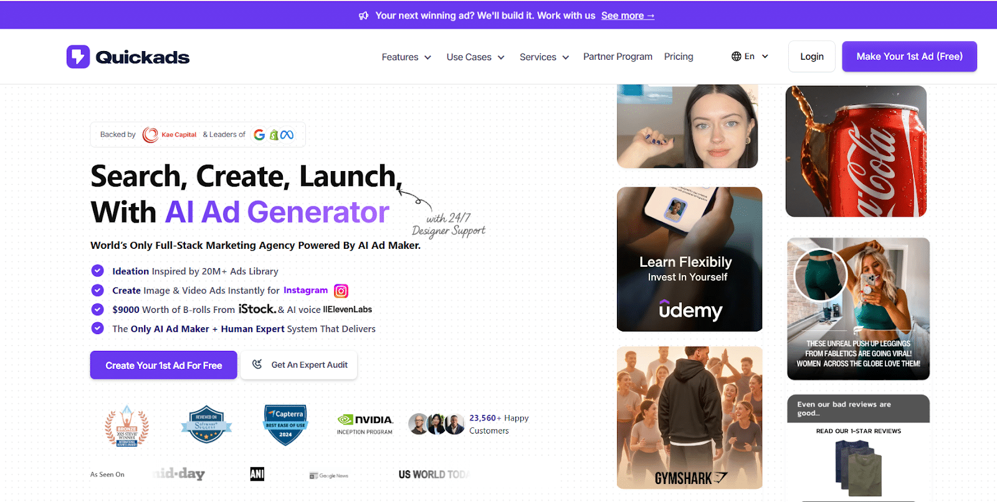Expand the Features dropdown menu
This screenshot has height=502, width=997.
tap(406, 57)
